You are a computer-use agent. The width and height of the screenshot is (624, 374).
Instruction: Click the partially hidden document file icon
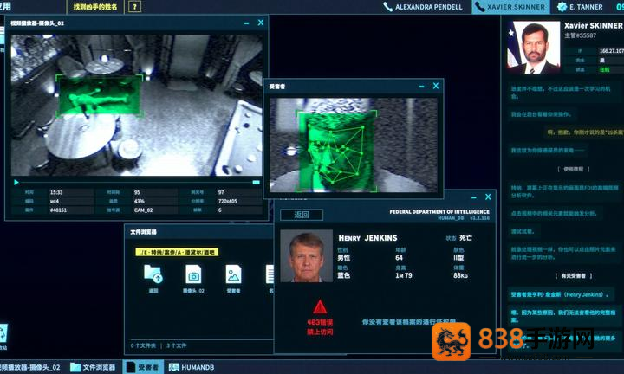(270, 274)
